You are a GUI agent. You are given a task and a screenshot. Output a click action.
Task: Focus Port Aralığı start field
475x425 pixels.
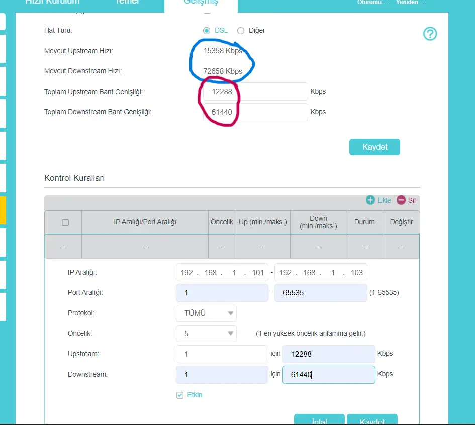click(x=222, y=293)
